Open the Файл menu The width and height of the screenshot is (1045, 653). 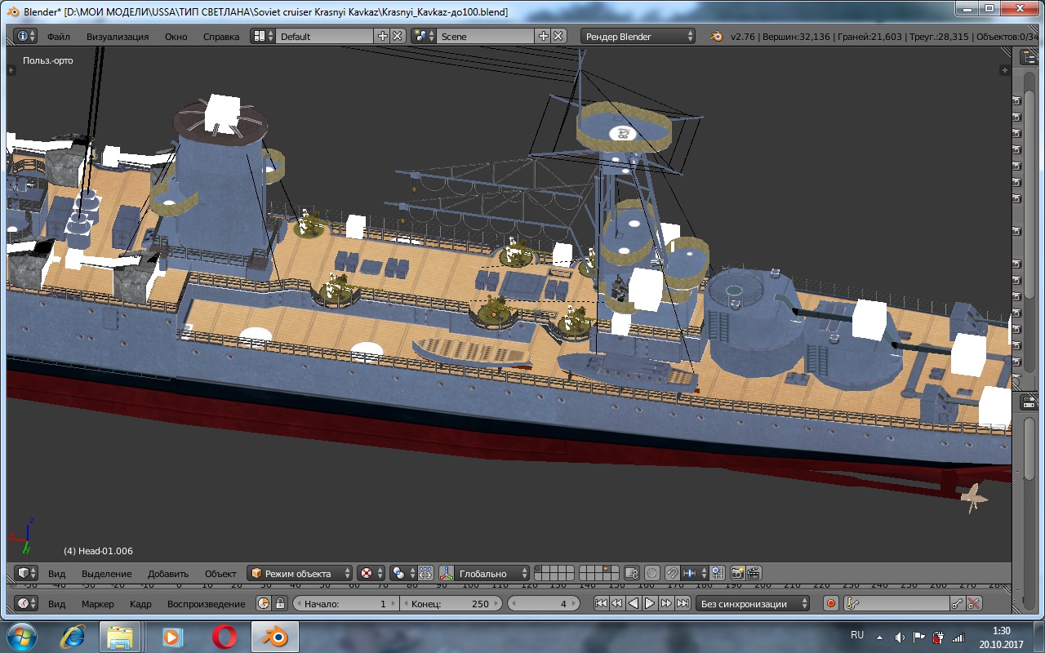tap(59, 37)
